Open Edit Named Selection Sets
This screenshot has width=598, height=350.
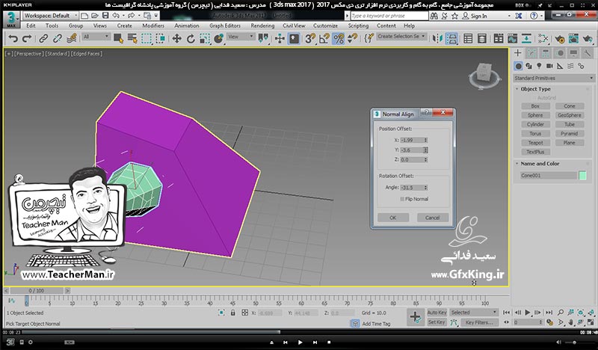point(369,39)
